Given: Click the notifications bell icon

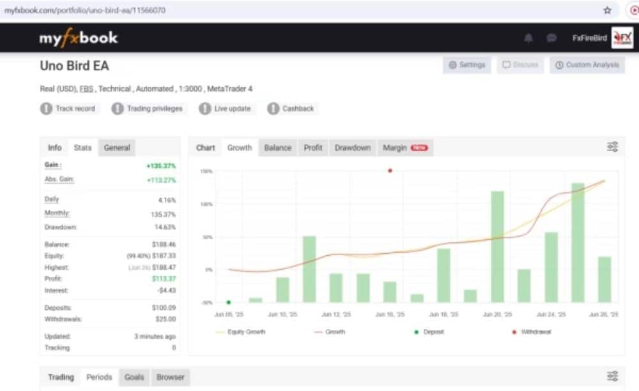Looking at the screenshot, I should pos(528,38).
